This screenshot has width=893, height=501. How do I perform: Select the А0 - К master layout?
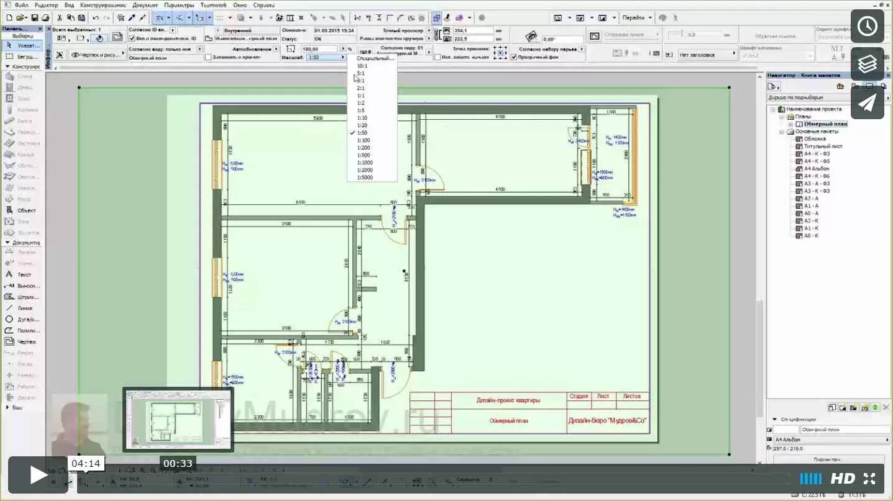coord(811,236)
